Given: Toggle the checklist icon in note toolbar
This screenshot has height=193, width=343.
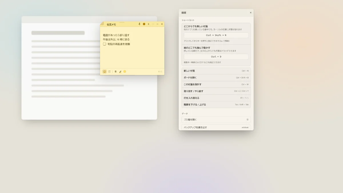Looking at the screenshot, I should click(105, 71).
